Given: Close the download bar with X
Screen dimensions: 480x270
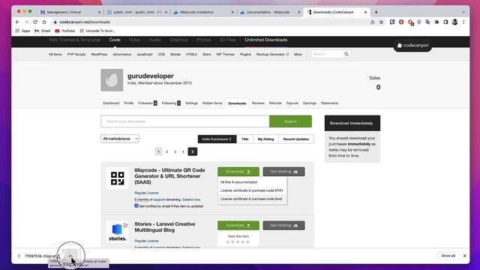Looking at the screenshot, I should (x=465, y=256).
